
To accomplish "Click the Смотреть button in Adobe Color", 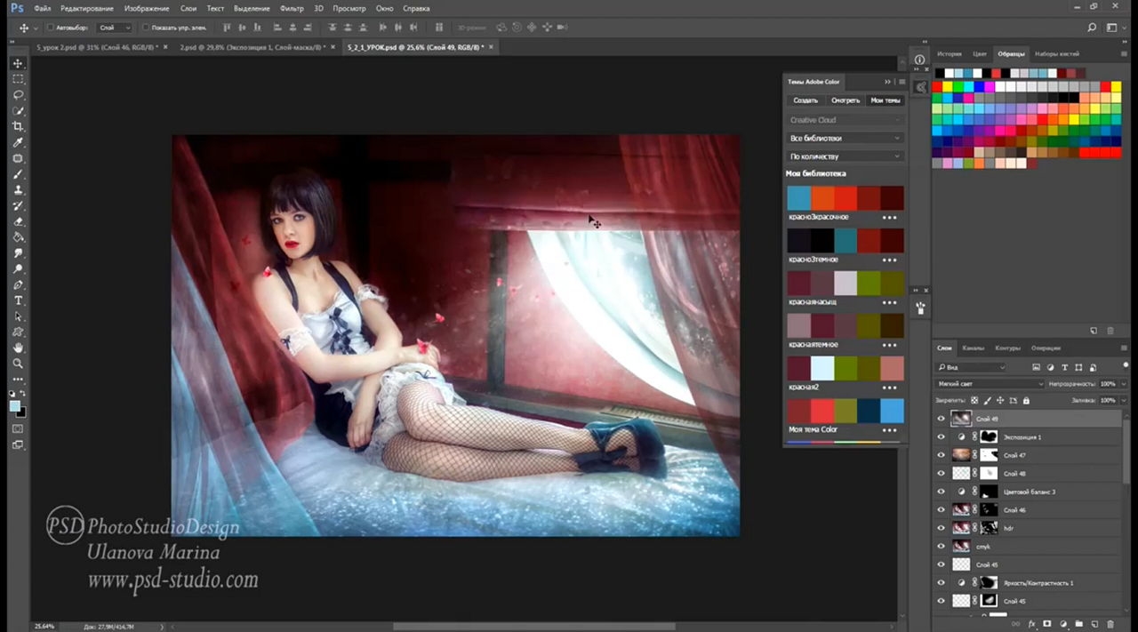I will (845, 100).
